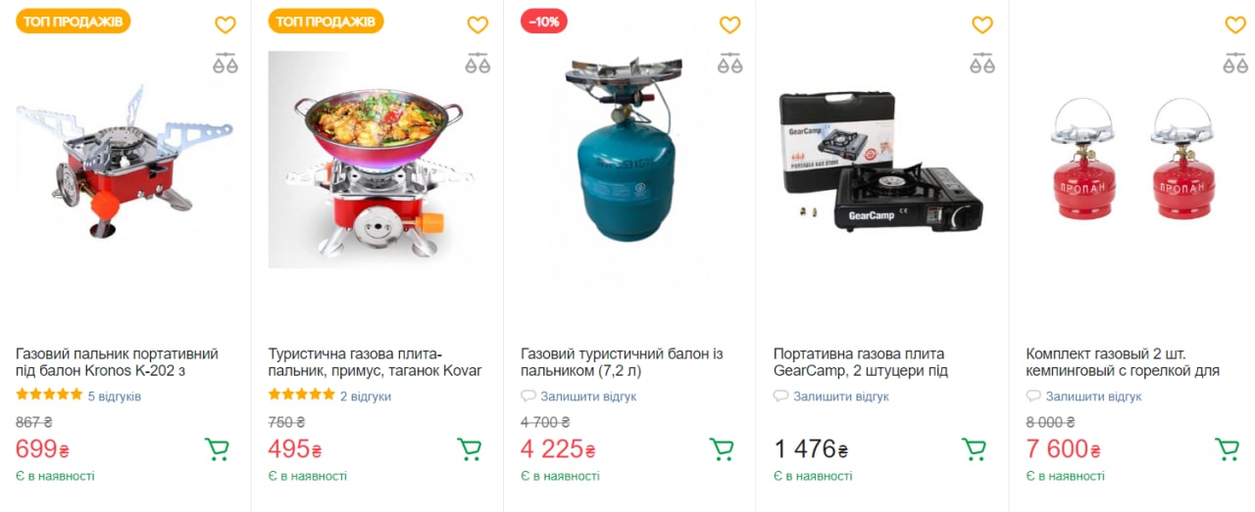Open the red propane cylinders product photo
This screenshot has width=1255, height=512.
click(x=1134, y=160)
